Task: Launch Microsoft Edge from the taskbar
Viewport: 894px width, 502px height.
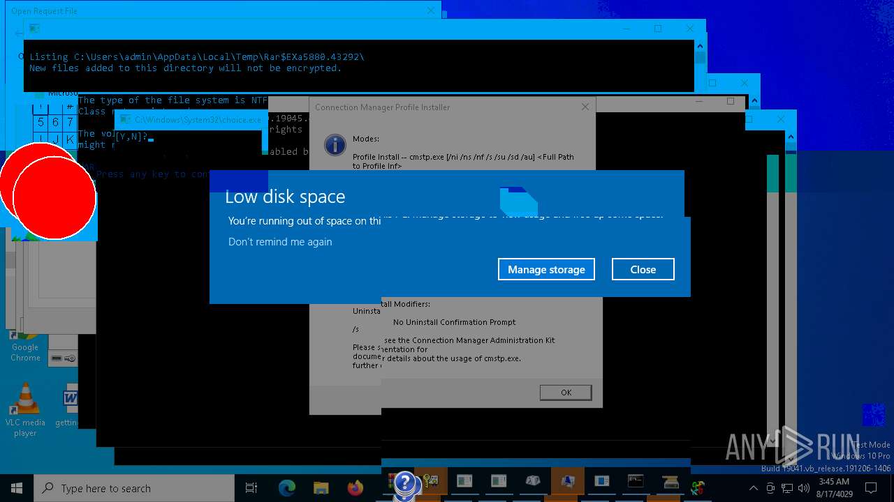Action: click(287, 488)
